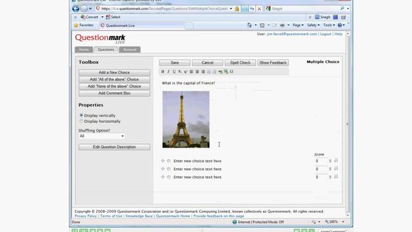This screenshot has width=412, height=232.
Task: Select first choice radio button
Action: pyautogui.click(x=169, y=161)
